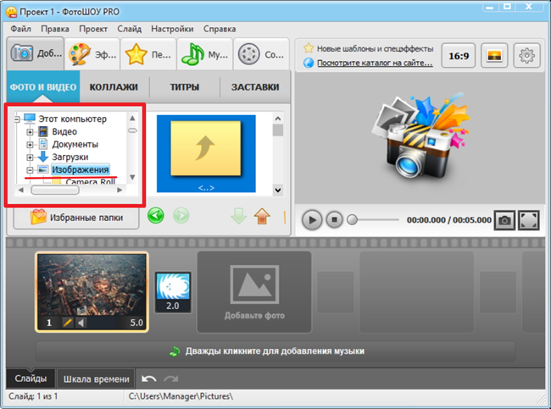The image size is (551, 409).
Task: Click the slide background image button
Action: [x=494, y=56]
